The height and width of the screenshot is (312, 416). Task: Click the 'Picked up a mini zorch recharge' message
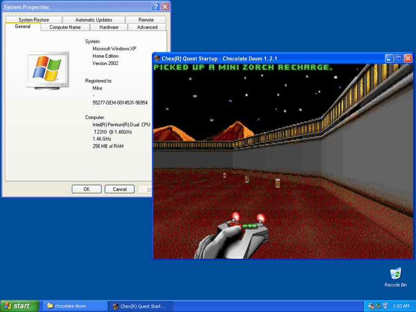[x=243, y=68]
